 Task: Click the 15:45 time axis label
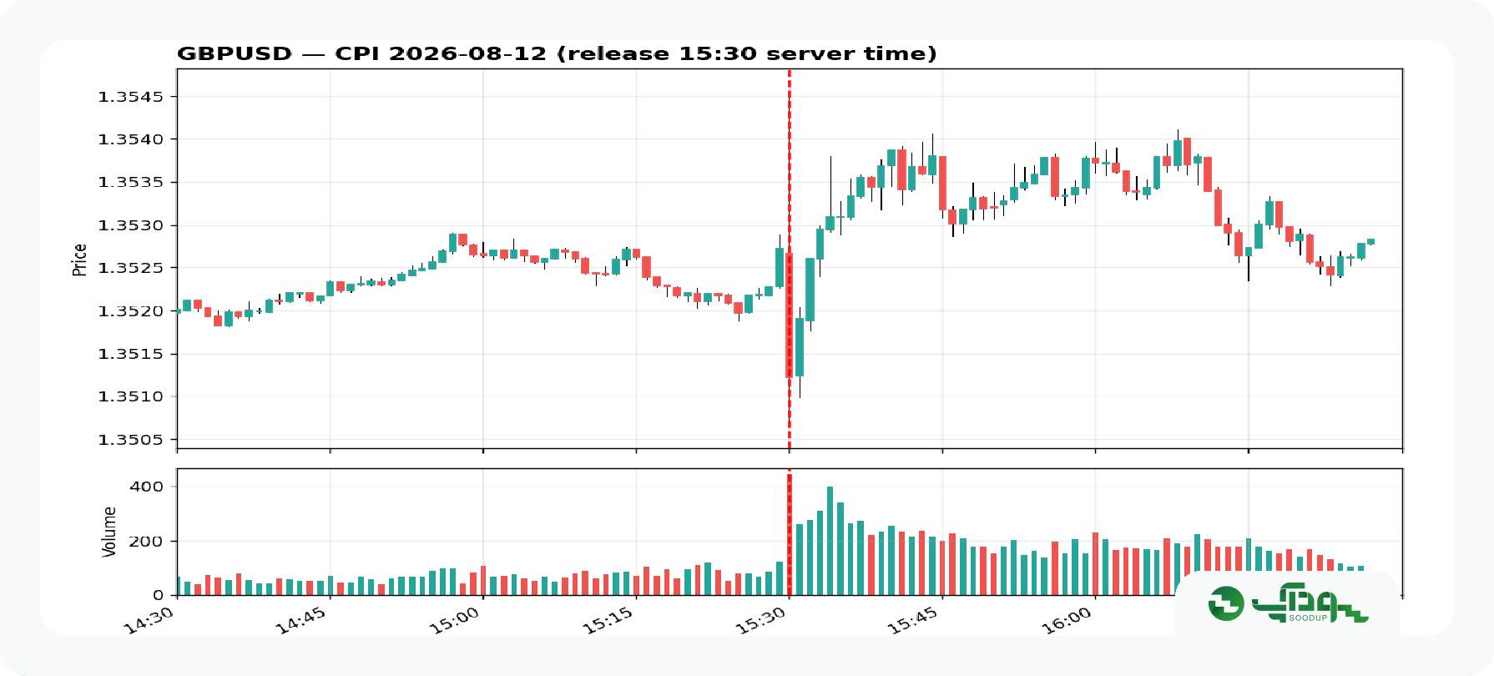point(916,621)
